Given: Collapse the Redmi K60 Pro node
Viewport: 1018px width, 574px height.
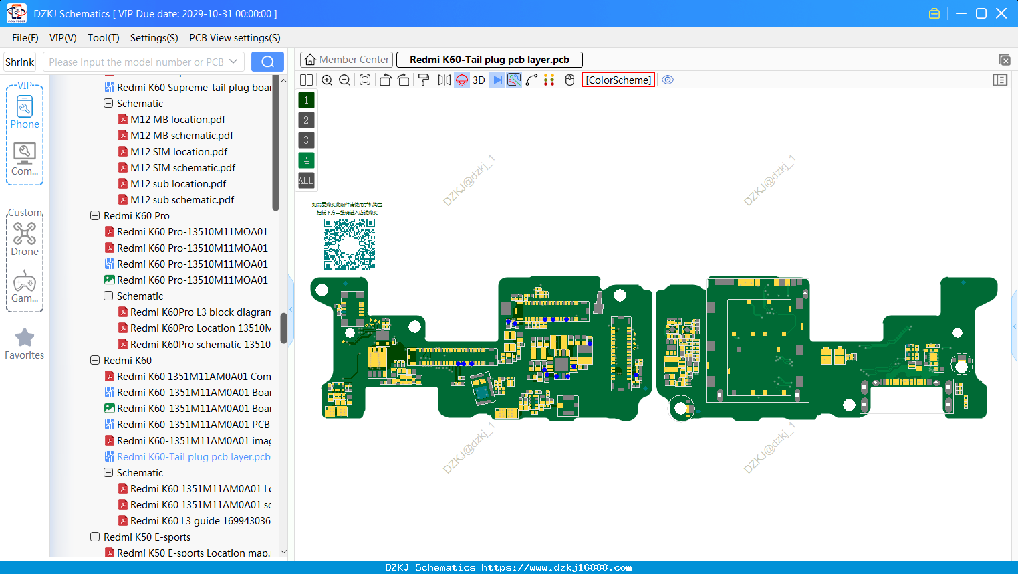Looking at the screenshot, I should (95, 216).
